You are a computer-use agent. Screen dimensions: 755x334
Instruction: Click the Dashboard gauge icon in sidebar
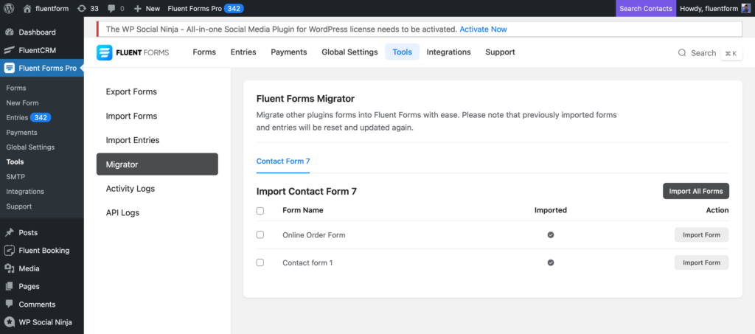click(x=9, y=32)
